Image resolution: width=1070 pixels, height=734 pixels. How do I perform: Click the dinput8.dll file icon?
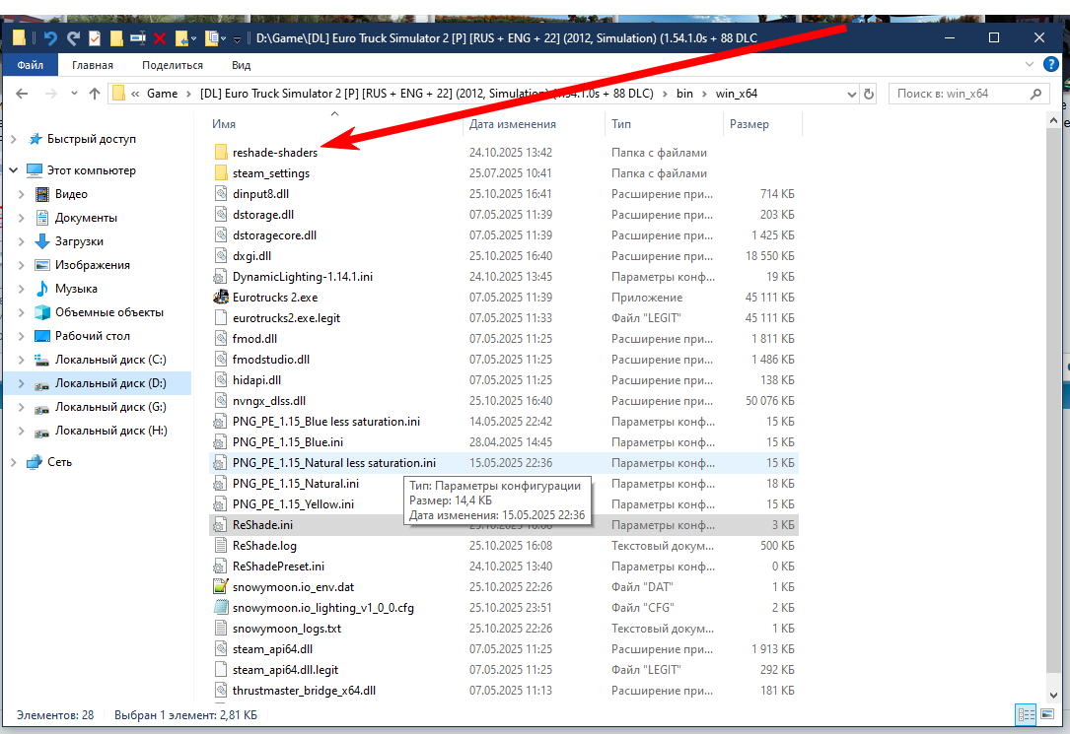pos(221,193)
